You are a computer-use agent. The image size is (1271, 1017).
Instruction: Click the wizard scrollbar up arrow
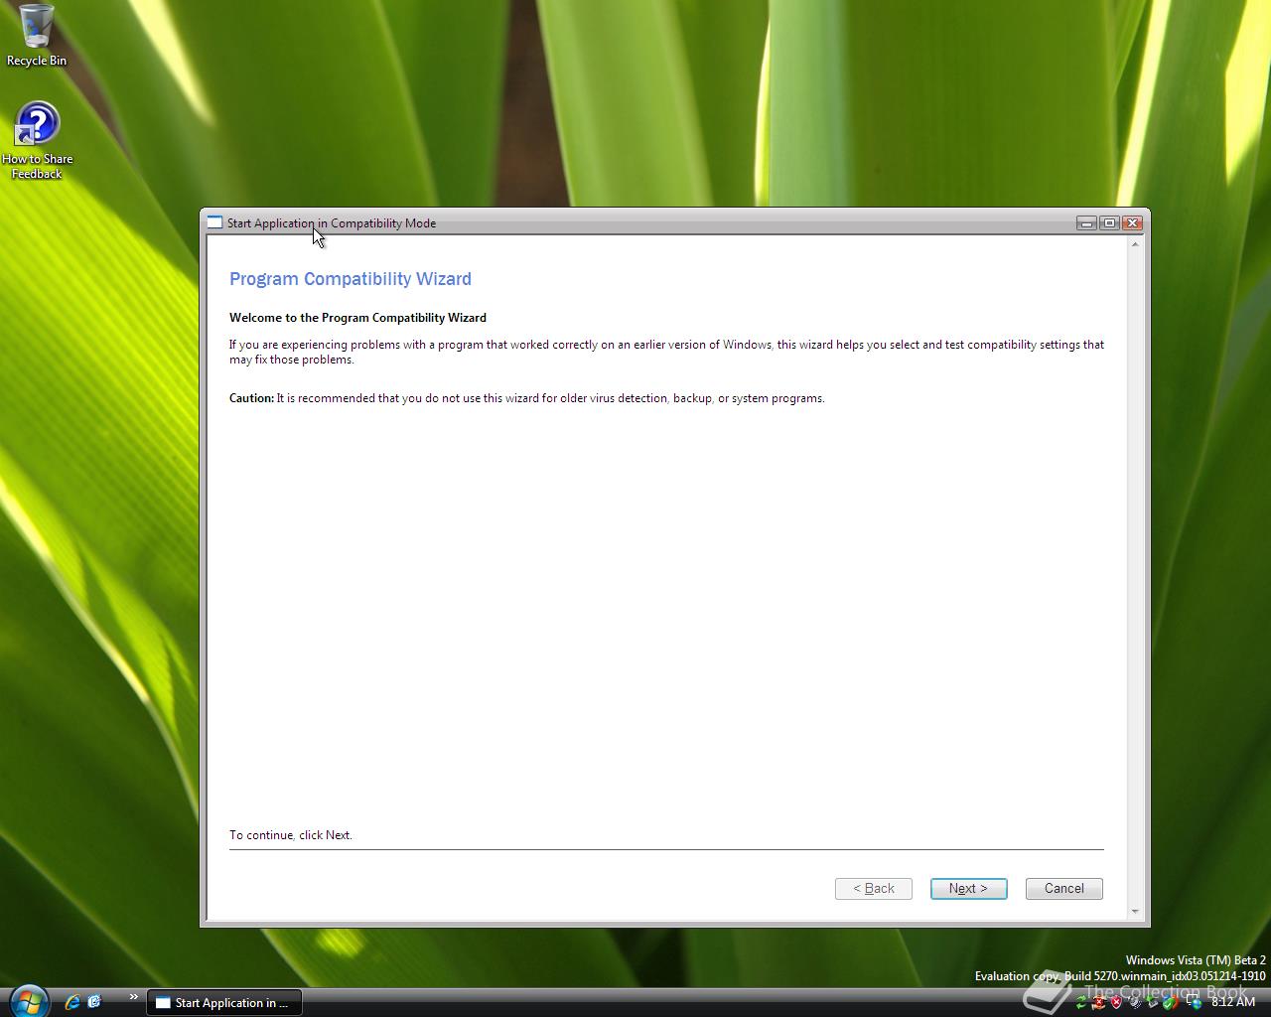1135,243
